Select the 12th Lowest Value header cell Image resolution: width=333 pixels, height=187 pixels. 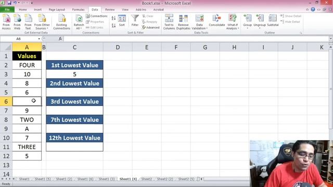tap(74, 138)
